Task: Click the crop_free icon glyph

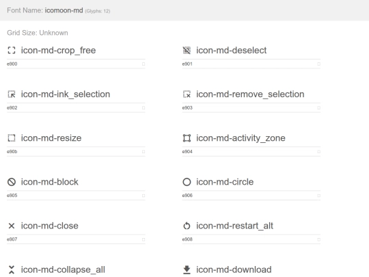Action: pyautogui.click(x=12, y=50)
